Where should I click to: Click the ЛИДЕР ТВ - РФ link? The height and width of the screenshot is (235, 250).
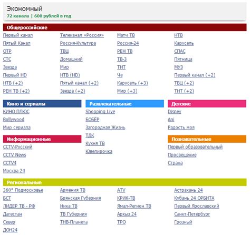19,206
